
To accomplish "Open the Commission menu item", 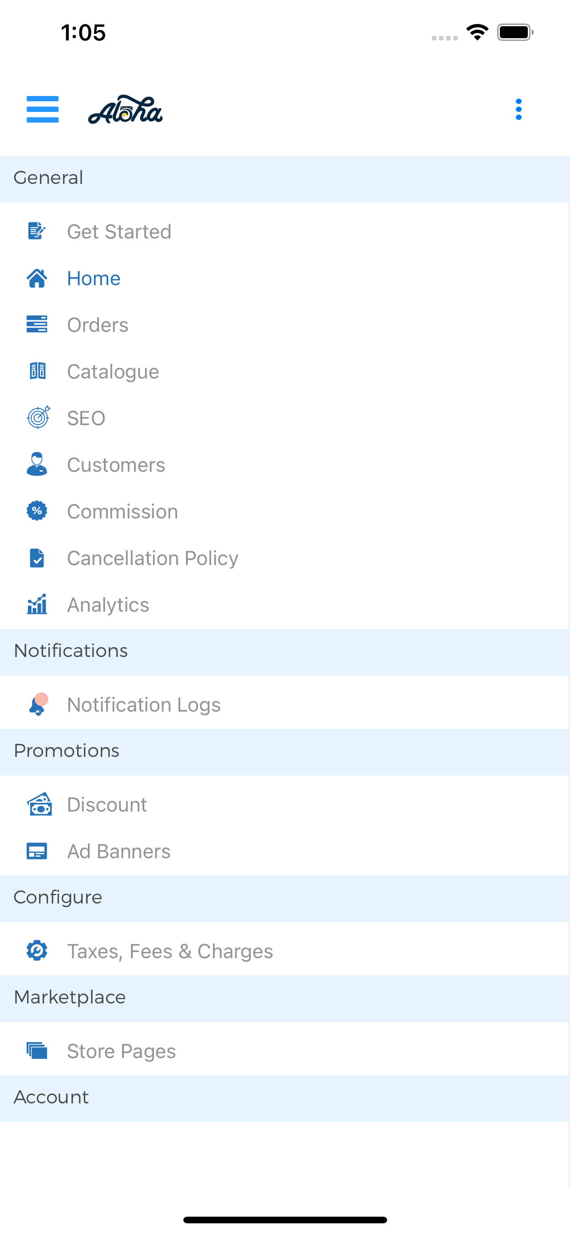I will pos(285,511).
